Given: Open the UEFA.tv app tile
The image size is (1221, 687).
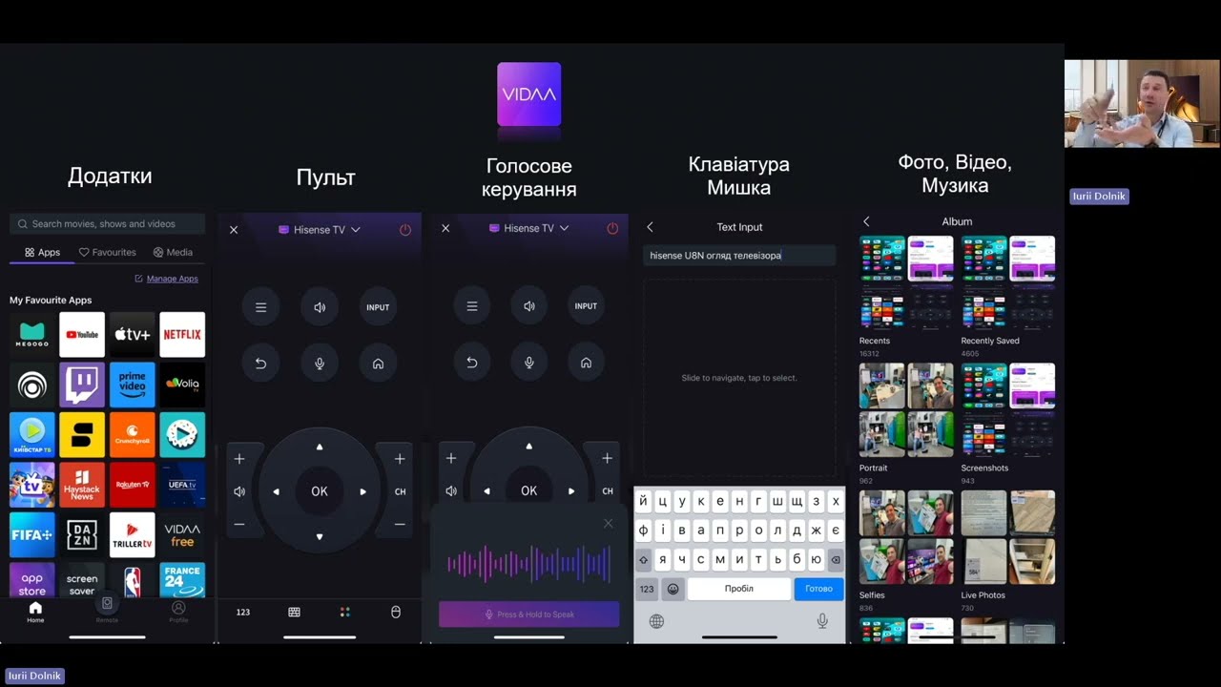Looking at the screenshot, I should coord(182,485).
